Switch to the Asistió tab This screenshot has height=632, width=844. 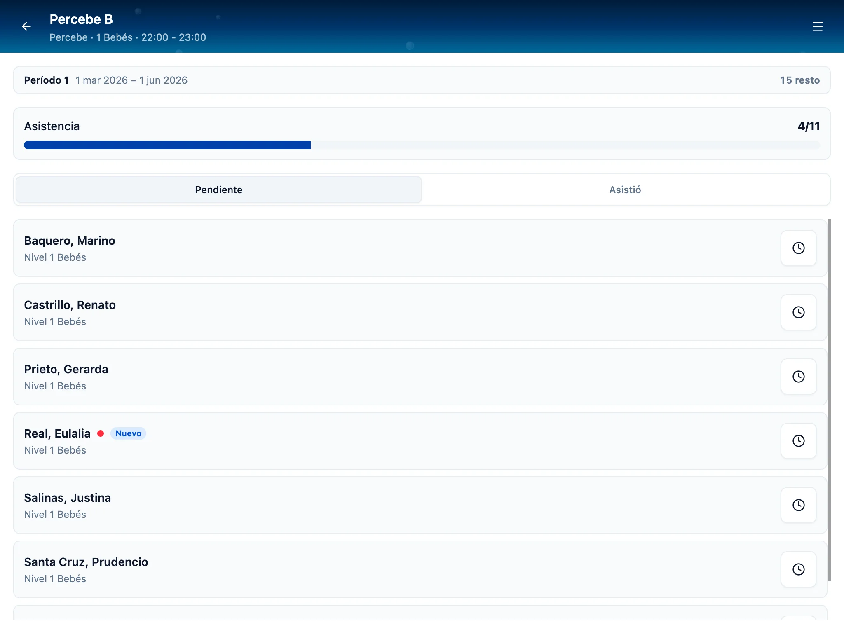[x=625, y=190]
